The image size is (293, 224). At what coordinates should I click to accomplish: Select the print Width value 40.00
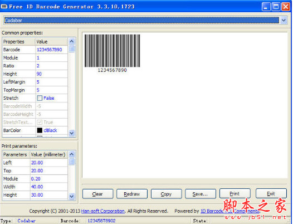tap(48, 187)
